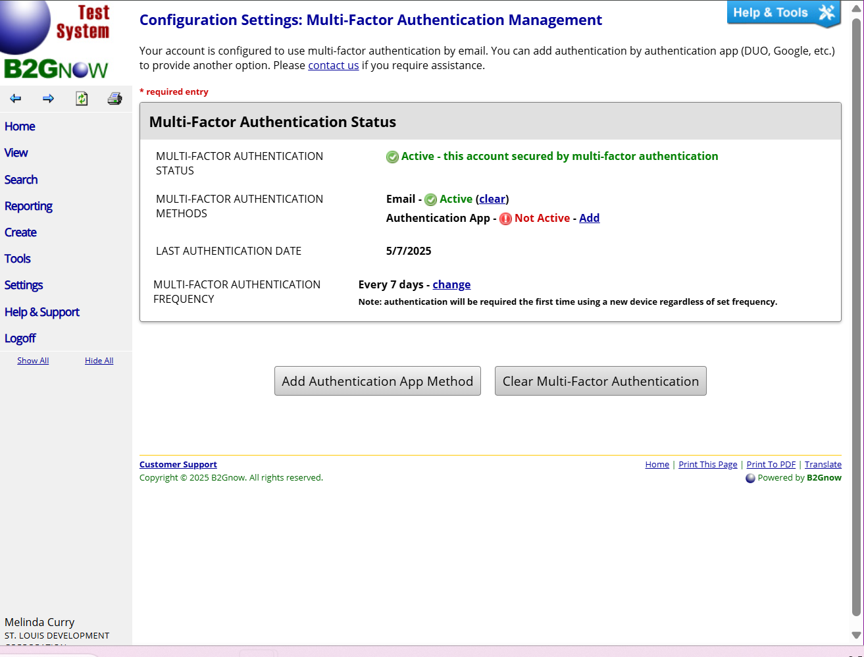864x657 pixels.
Task: Click green checkmark beside Email Active
Action: tap(431, 199)
